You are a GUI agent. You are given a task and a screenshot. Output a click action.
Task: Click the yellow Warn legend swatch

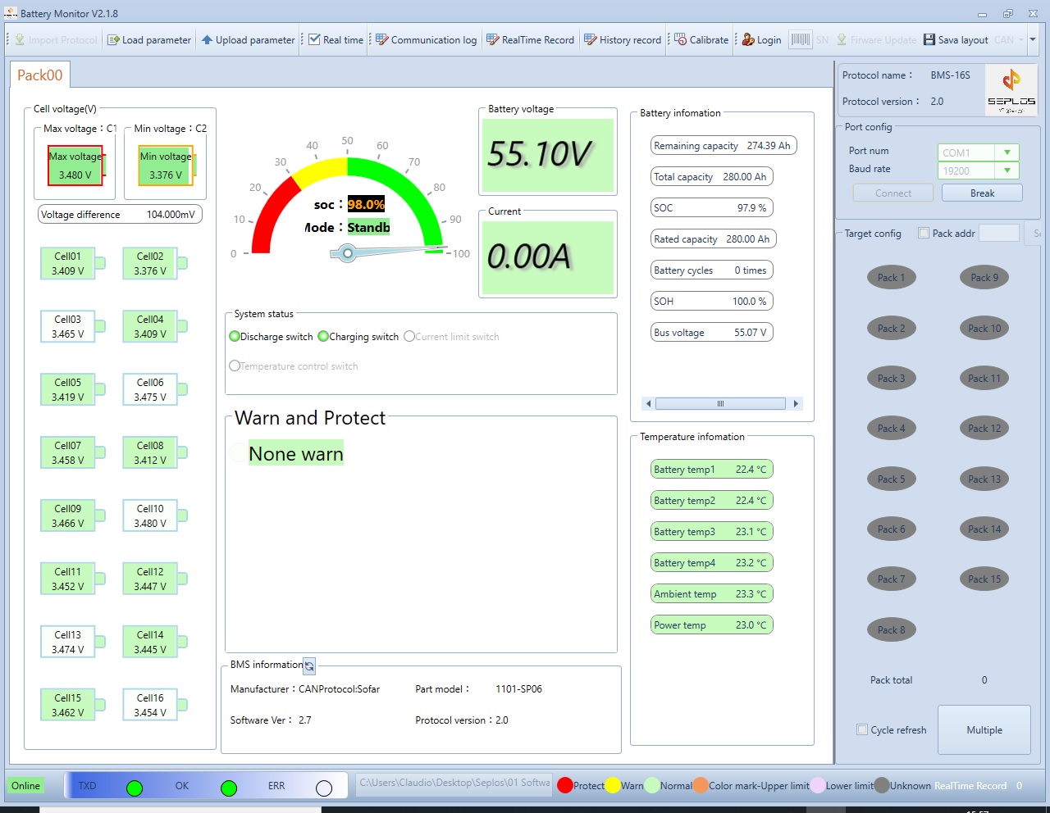613,785
